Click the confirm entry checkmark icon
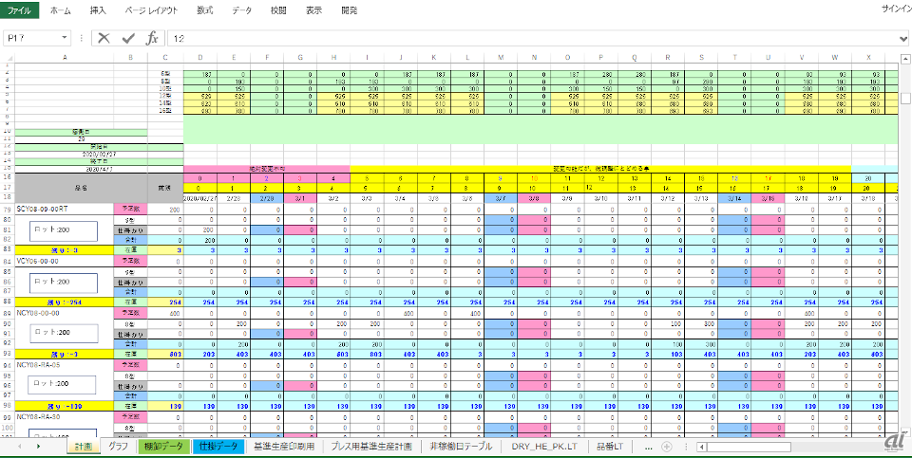Viewport: 912px width, 458px height. (x=128, y=38)
